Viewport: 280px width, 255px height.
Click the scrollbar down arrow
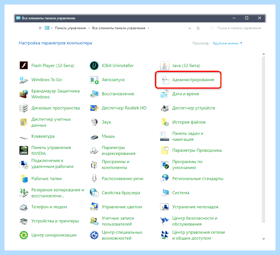(x=263, y=239)
